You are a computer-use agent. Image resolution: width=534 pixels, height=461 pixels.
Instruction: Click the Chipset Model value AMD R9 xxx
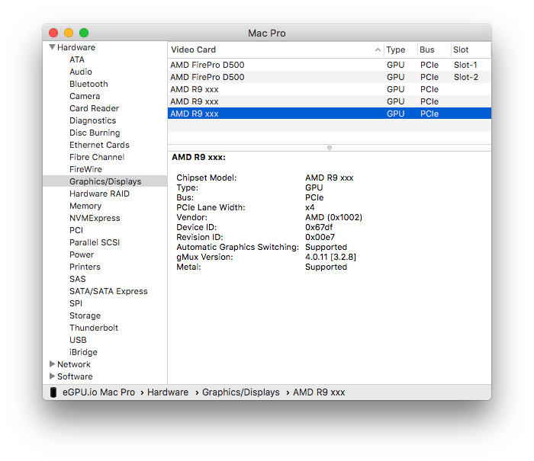(x=330, y=178)
